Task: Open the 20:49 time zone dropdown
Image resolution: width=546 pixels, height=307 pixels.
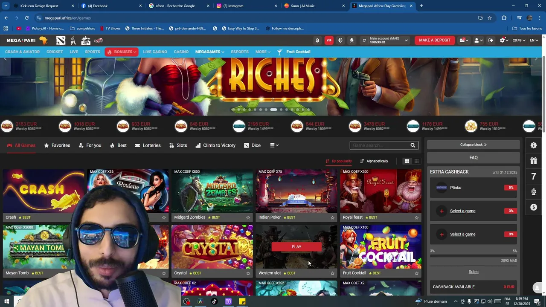Action: pos(519,40)
